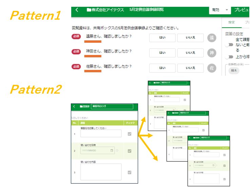This screenshot has height=190, width=251.
Task: Click the プレビュー button in header
Action: coord(242,10)
